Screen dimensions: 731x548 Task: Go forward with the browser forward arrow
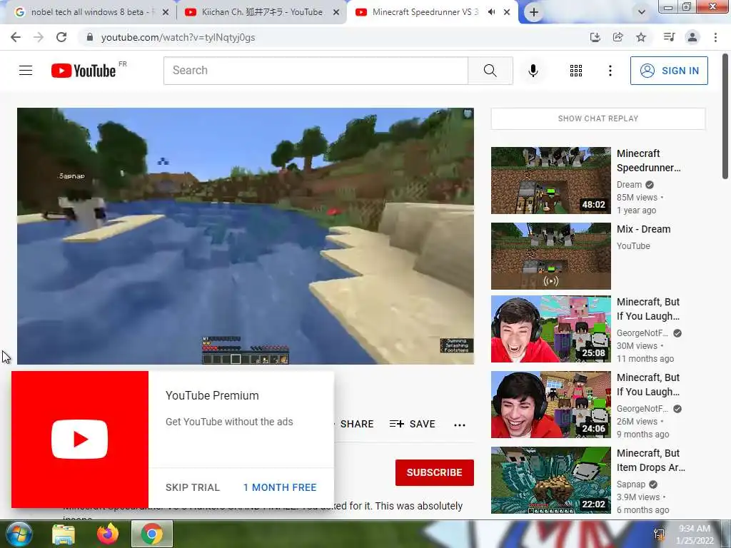39,37
